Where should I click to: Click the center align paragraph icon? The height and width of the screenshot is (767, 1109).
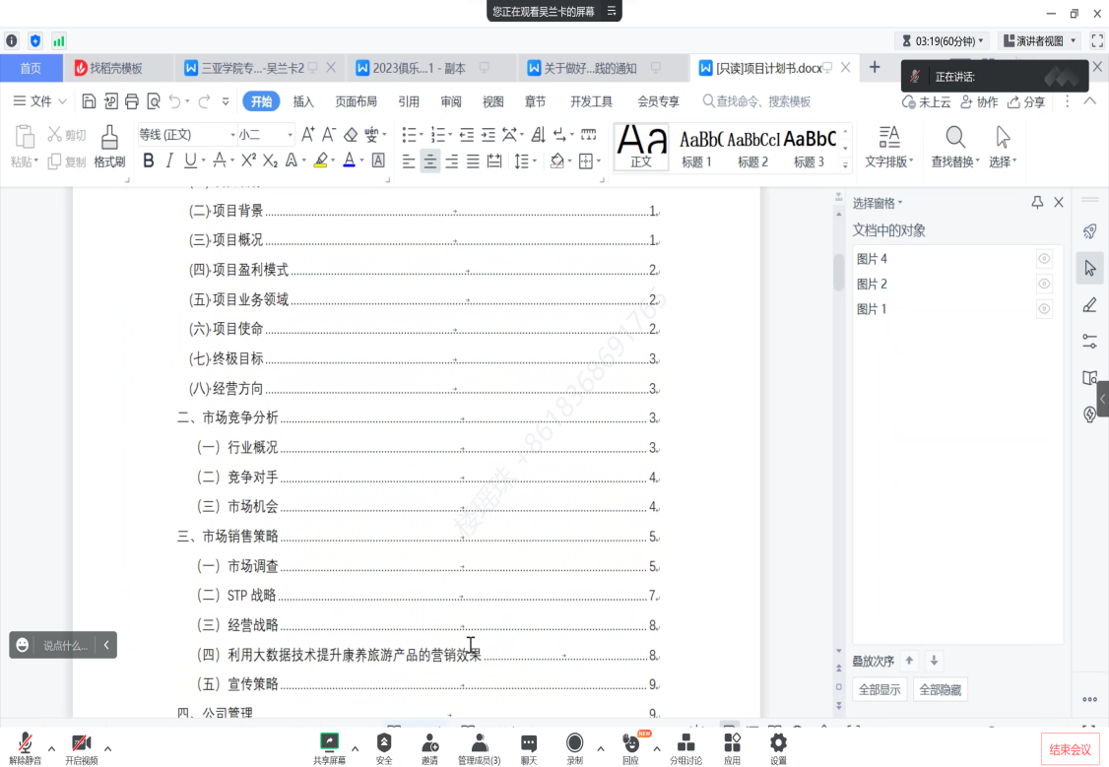[x=430, y=160]
